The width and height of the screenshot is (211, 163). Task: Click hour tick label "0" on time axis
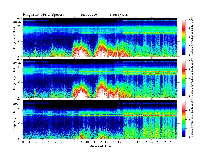23,142
